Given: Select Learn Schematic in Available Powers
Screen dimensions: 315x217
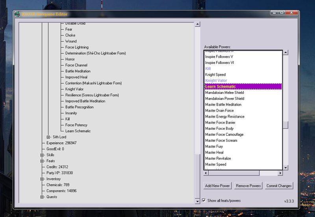Looking at the screenshot, I should coord(220,86).
